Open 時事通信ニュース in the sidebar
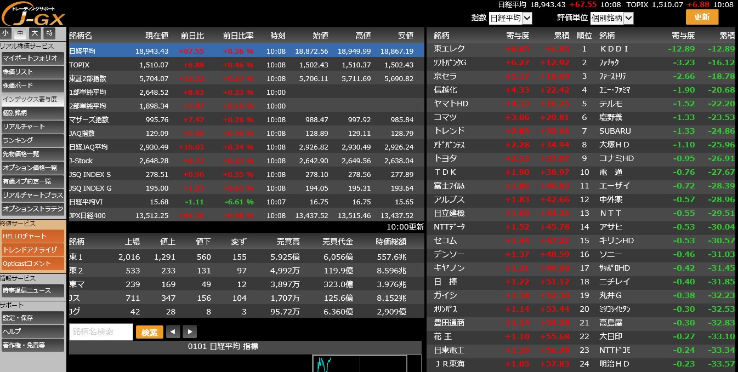 pyautogui.click(x=32, y=290)
